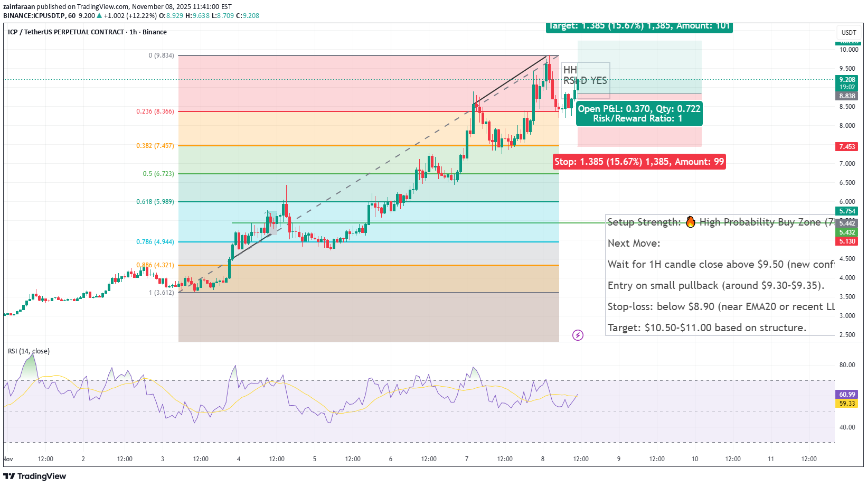Screen dimensions: 867x486
Task: Click the USDT currency label
Action: pyautogui.click(x=849, y=33)
